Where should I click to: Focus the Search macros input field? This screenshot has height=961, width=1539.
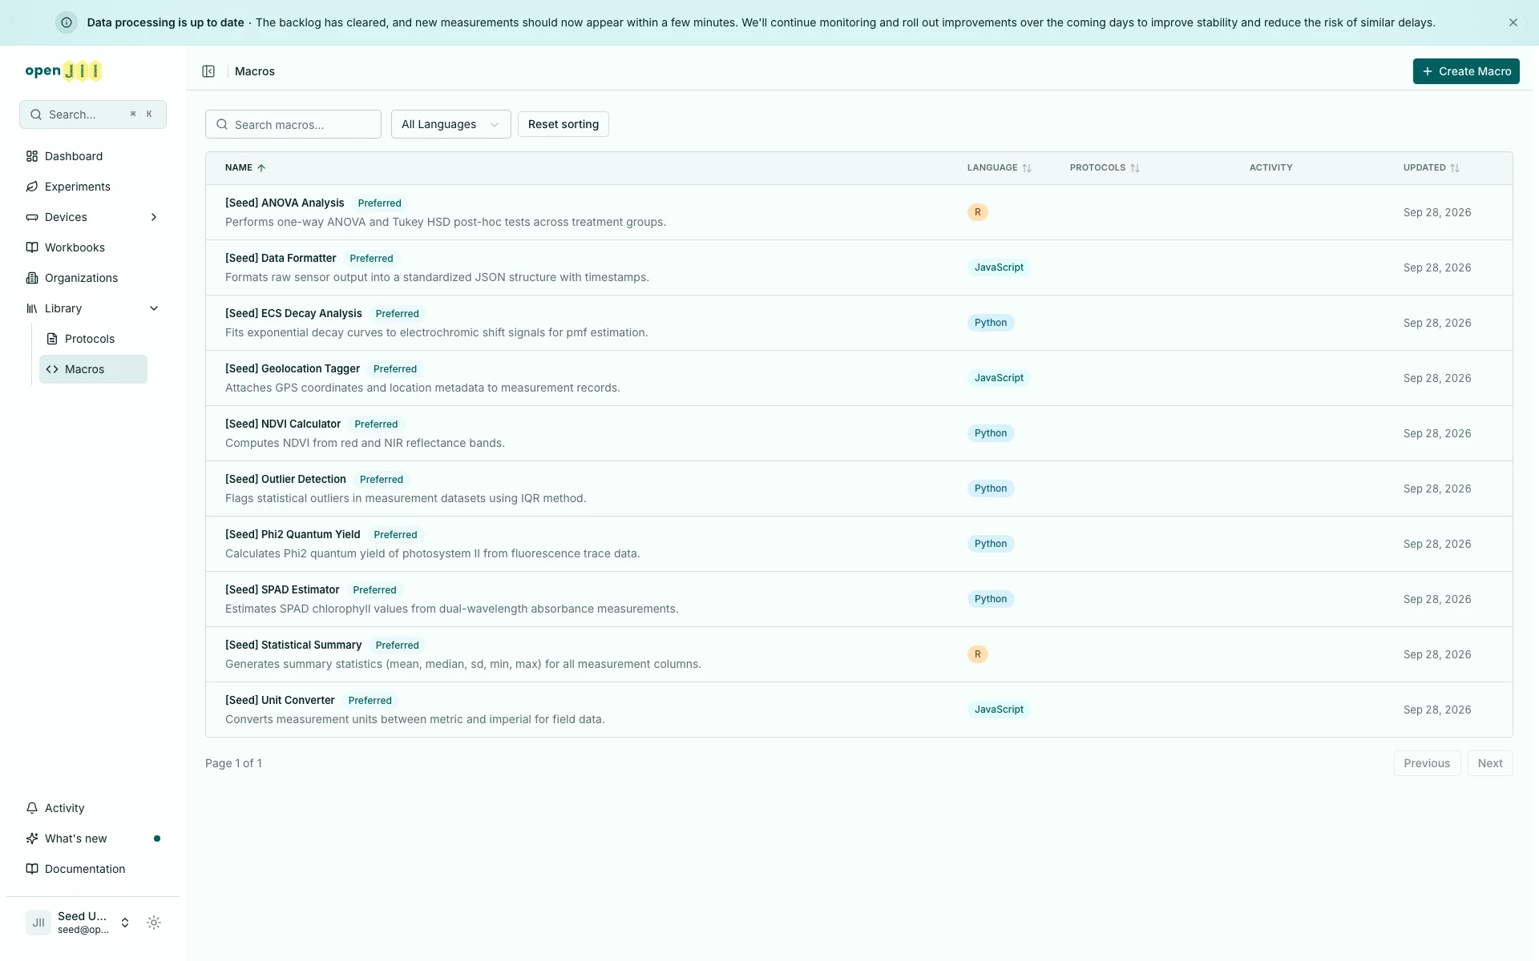coord(293,124)
